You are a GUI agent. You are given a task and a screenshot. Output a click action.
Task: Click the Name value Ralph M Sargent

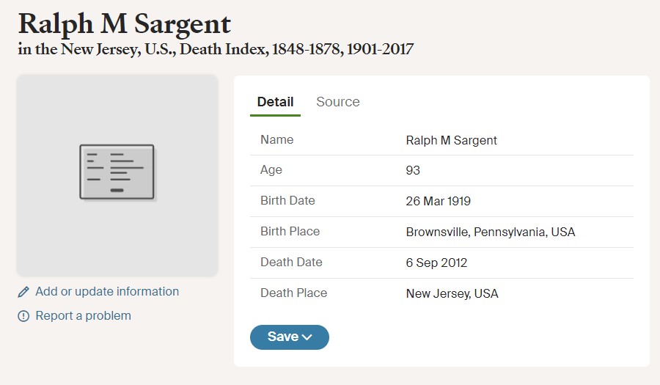click(451, 140)
